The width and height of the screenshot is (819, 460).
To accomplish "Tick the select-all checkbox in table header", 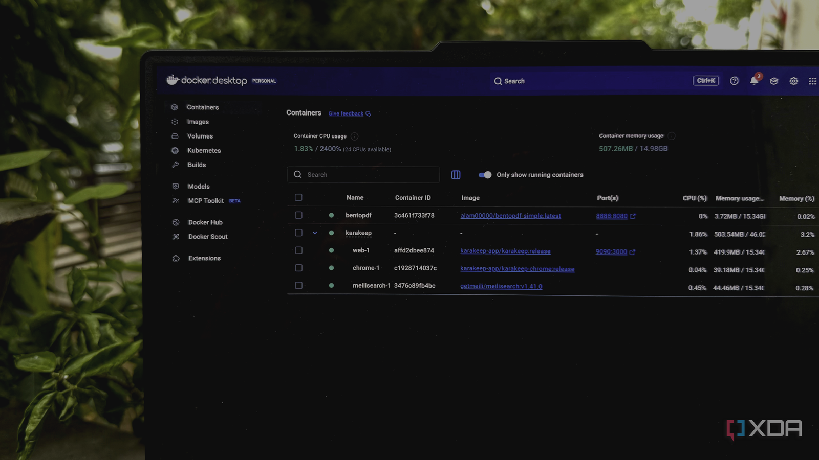I will (x=298, y=197).
